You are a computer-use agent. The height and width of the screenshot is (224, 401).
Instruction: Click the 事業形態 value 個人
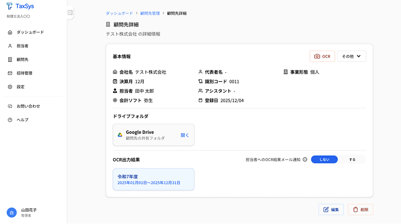pyautogui.click(x=315, y=72)
